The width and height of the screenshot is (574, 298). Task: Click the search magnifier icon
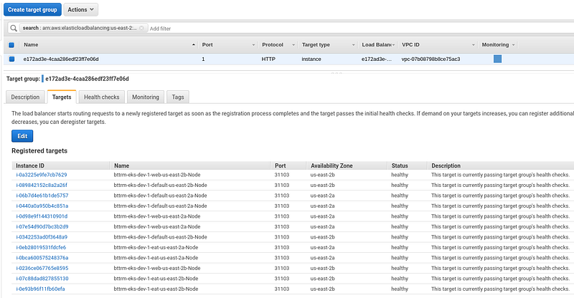click(14, 28)
